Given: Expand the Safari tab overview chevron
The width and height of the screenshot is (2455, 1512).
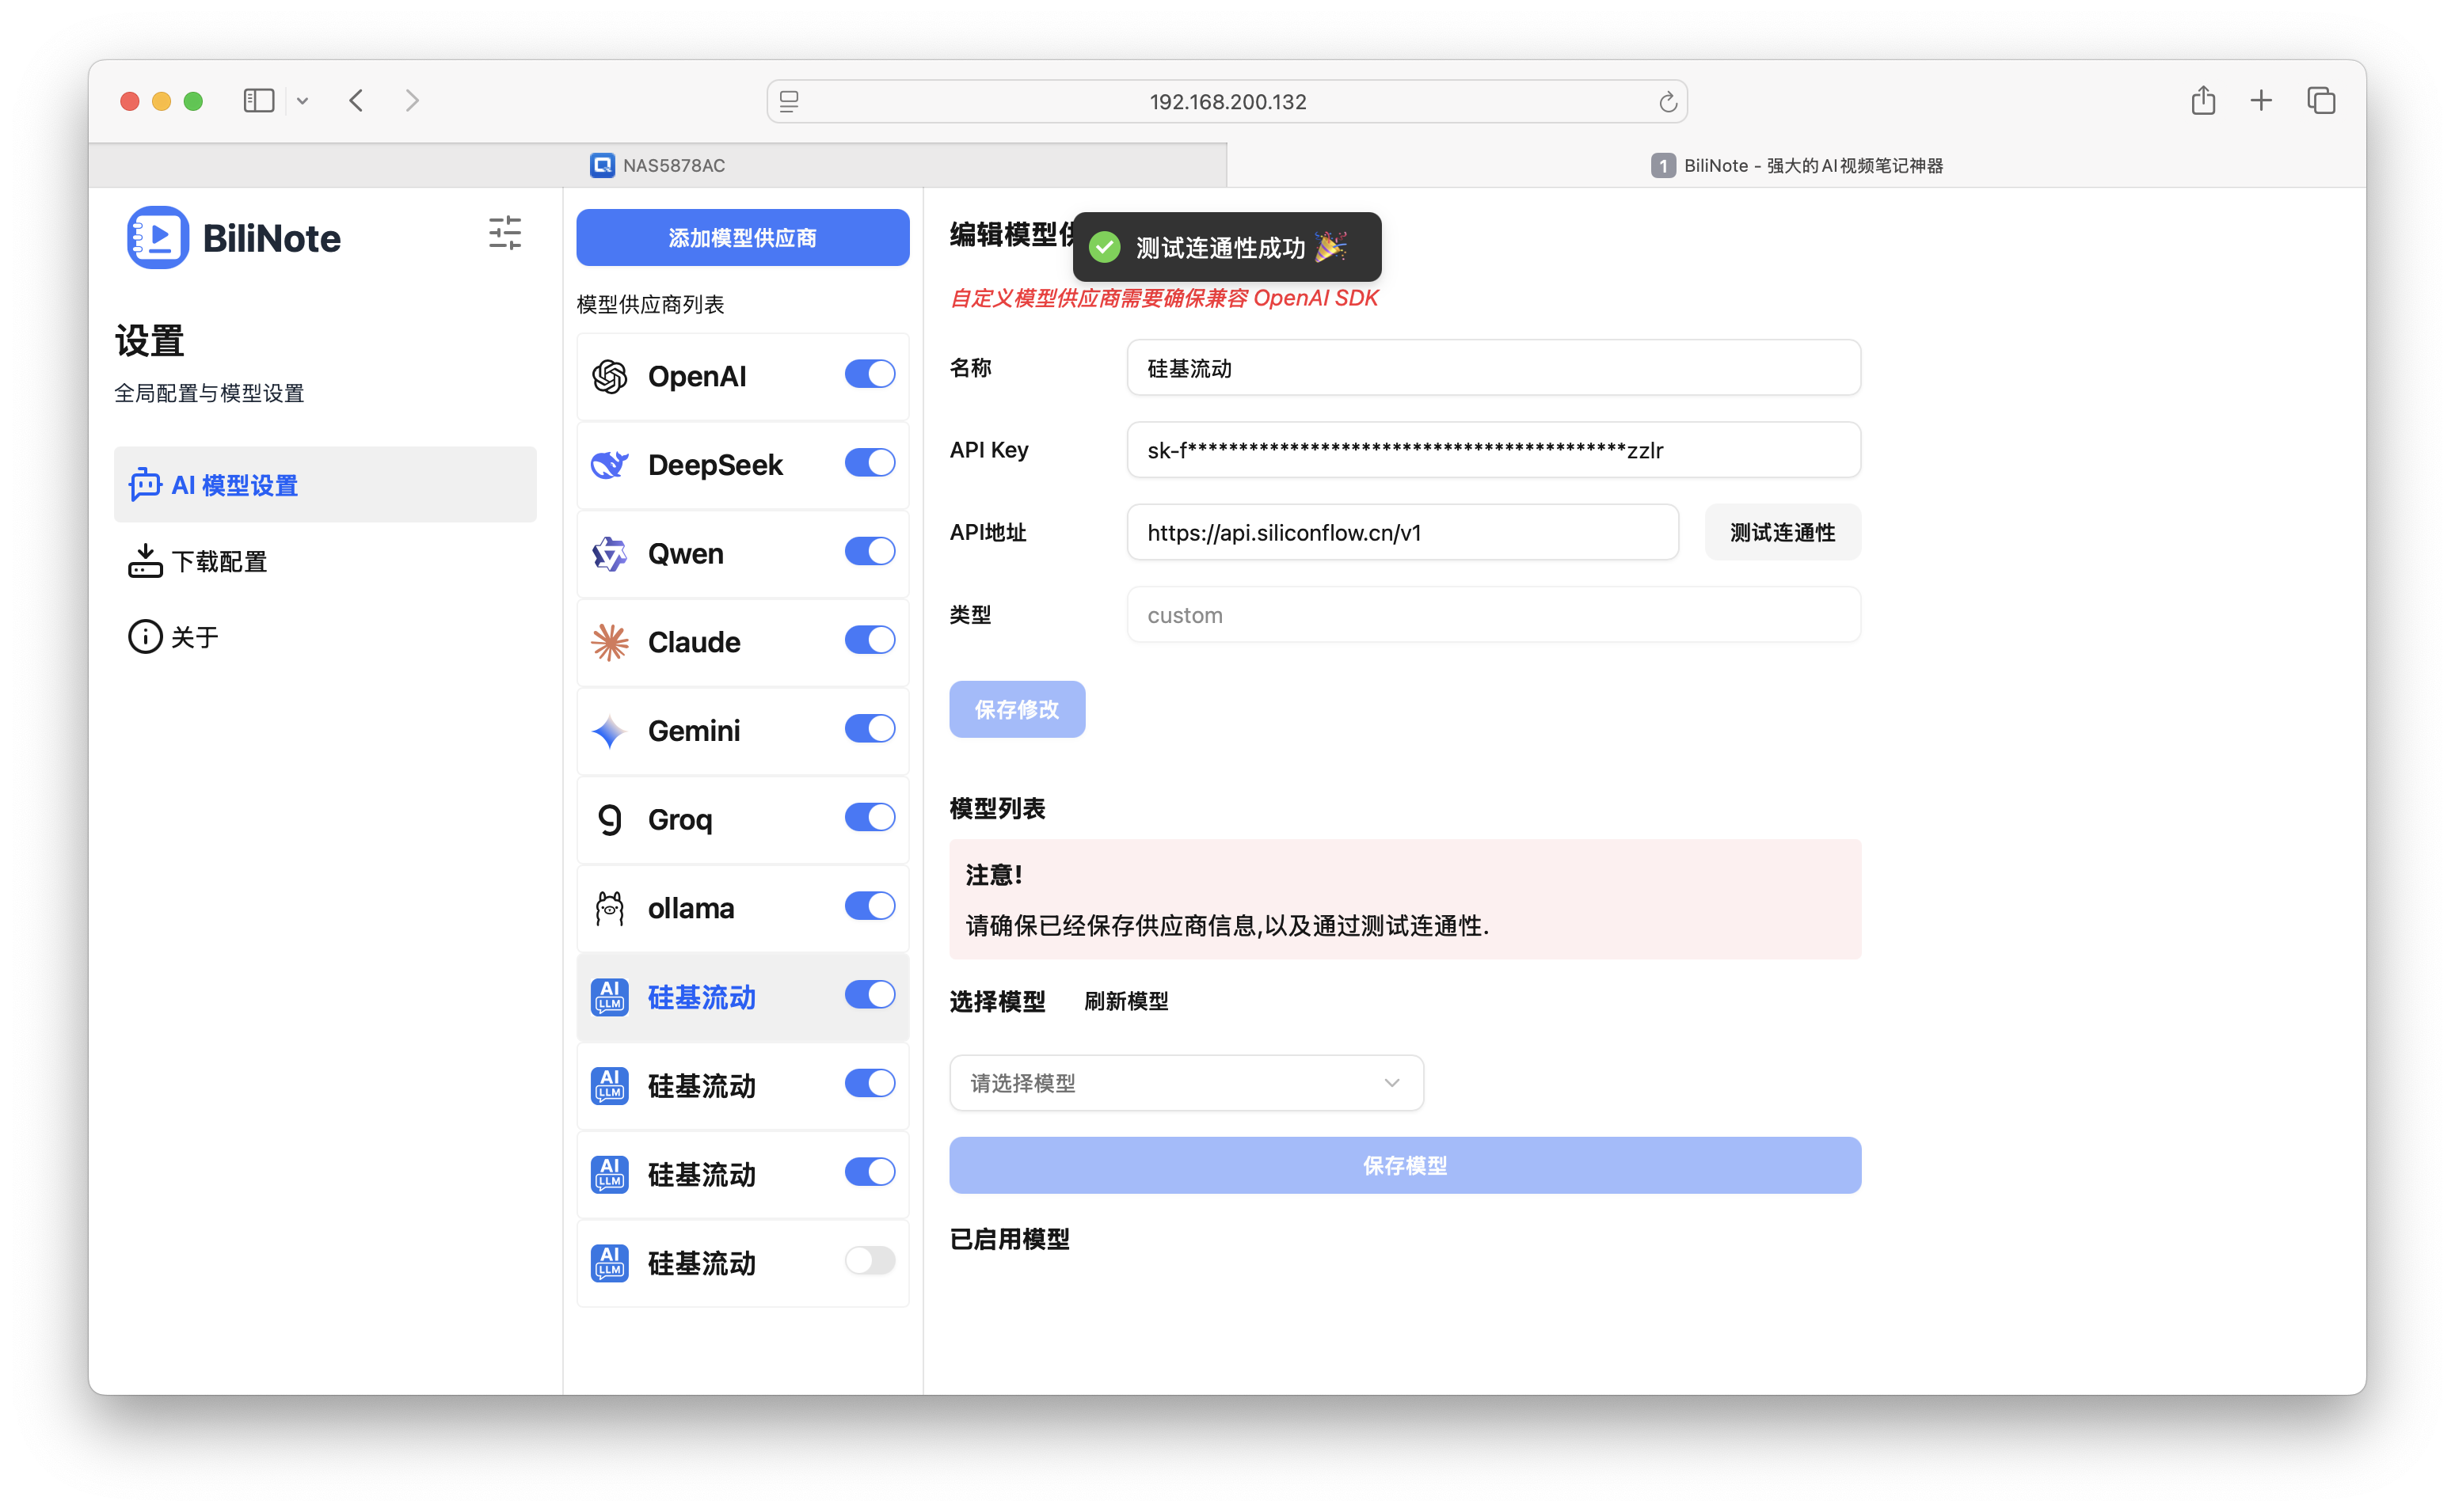Looking at the screenshot, I should (303, 100).
